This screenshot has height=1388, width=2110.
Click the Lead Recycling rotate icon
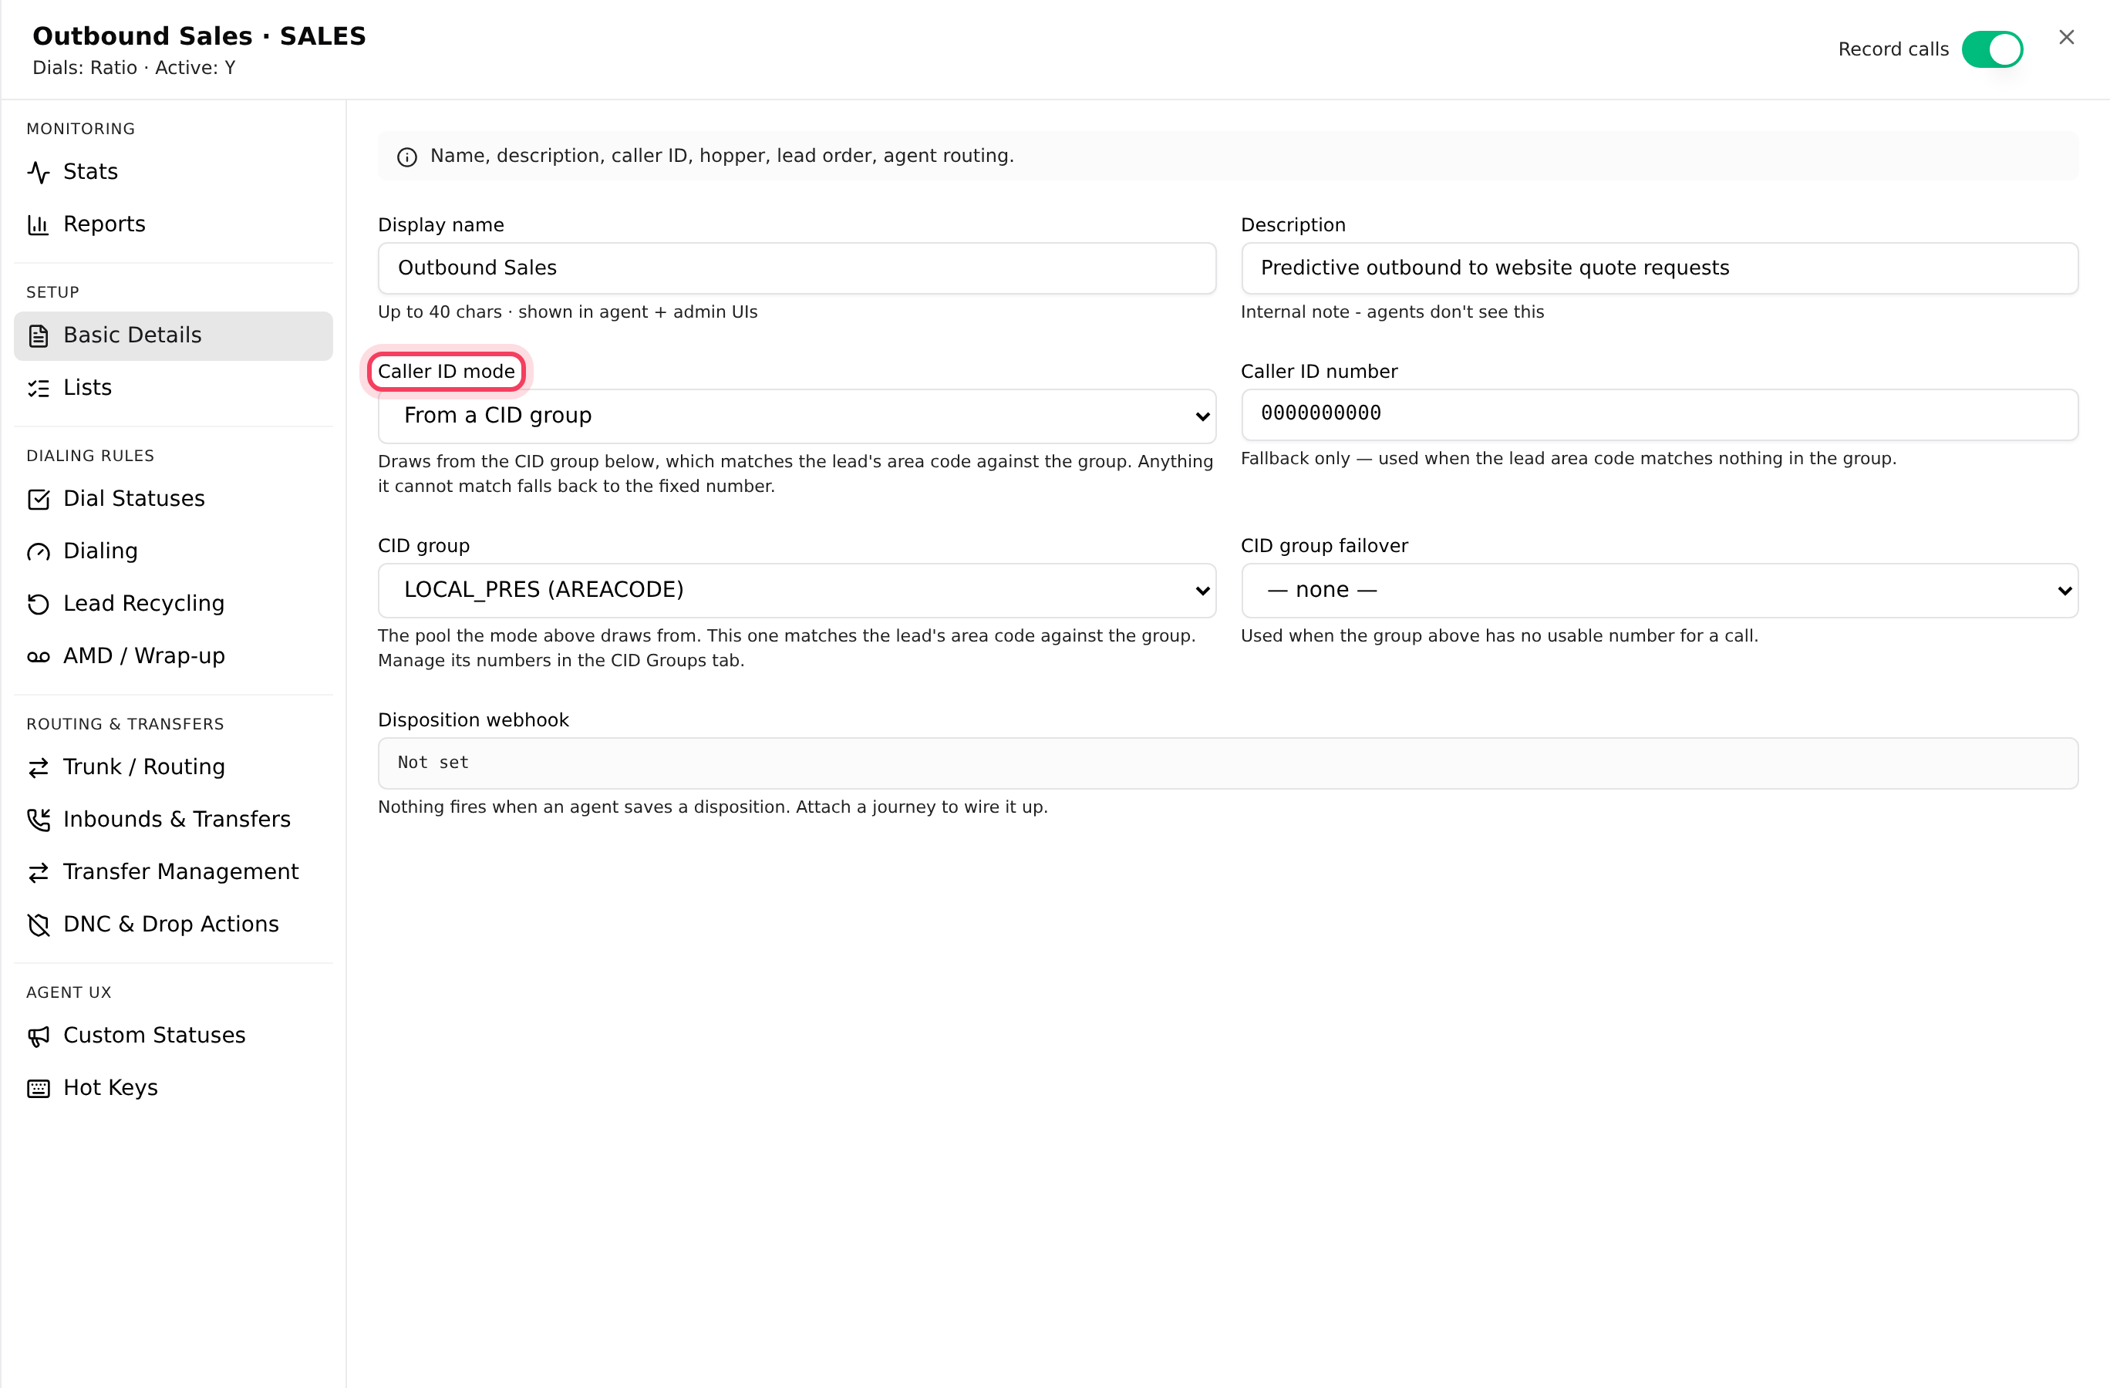[38, 604]
